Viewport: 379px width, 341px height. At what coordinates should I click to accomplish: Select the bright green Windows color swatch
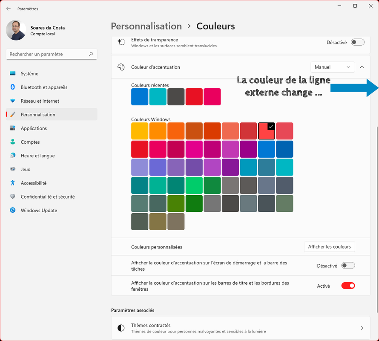pos(194,185)
